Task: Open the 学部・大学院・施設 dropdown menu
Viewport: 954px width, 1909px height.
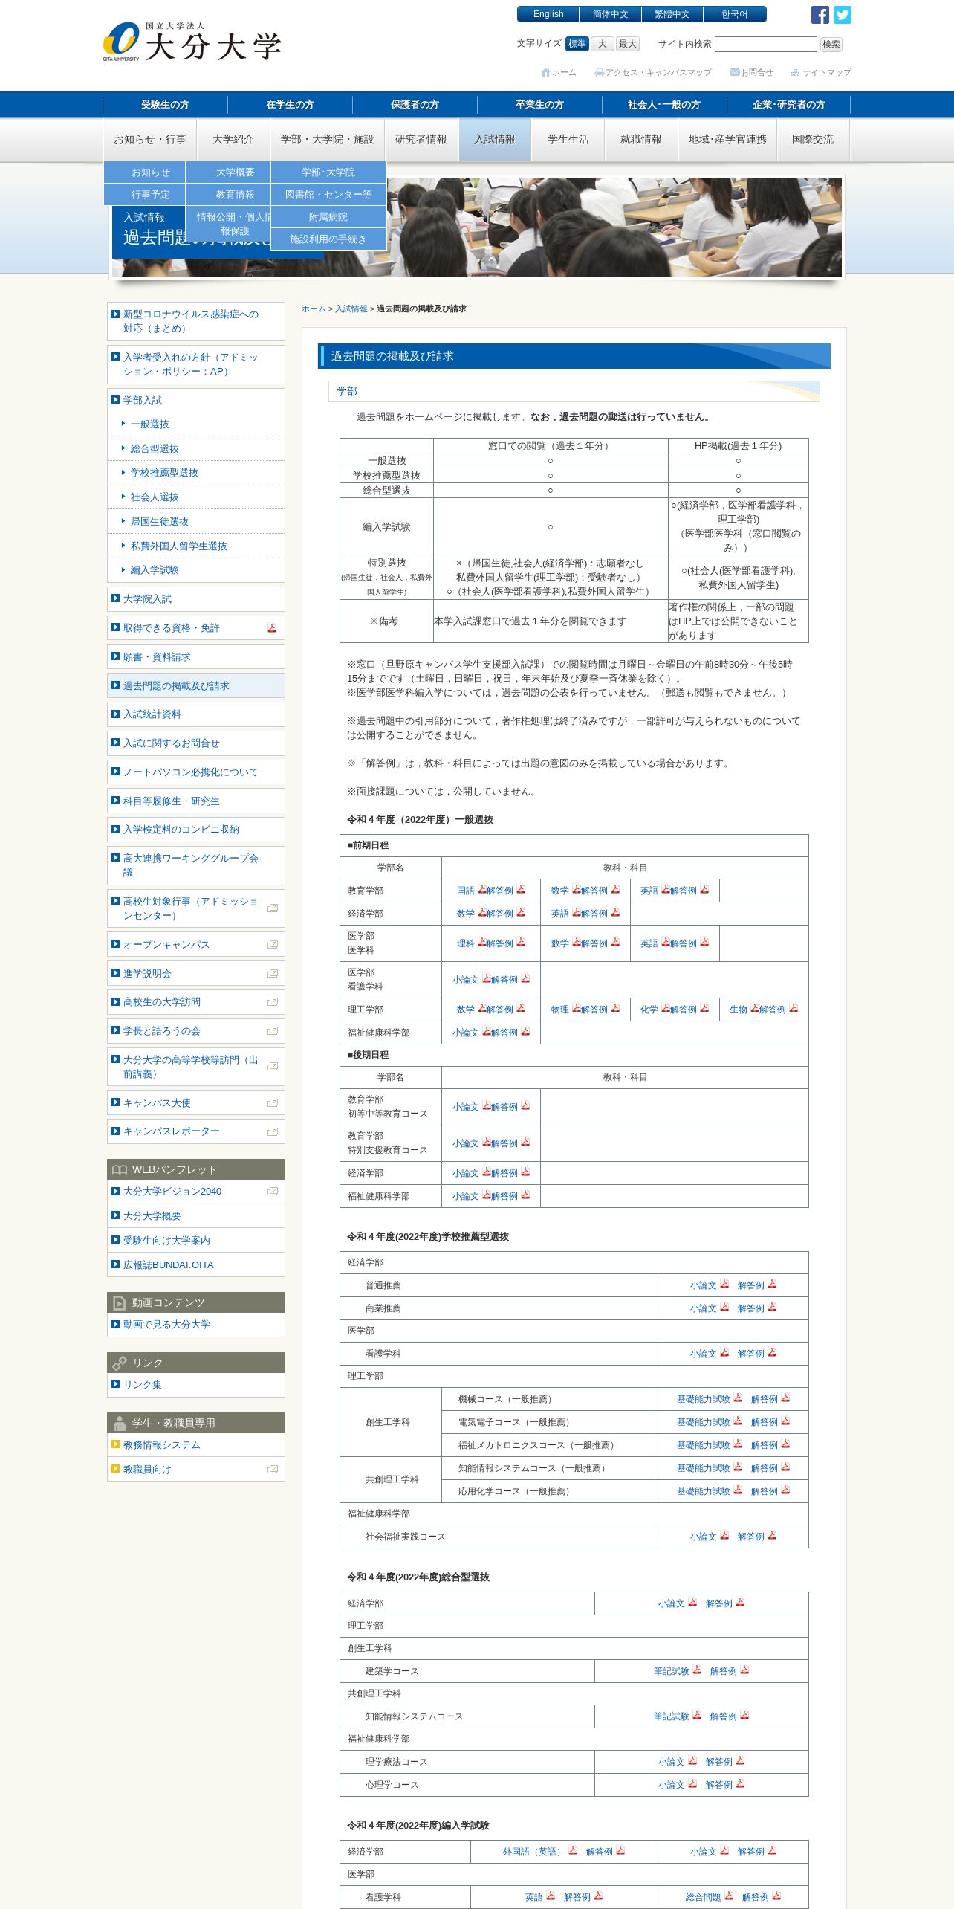Action: click(328, 140)
